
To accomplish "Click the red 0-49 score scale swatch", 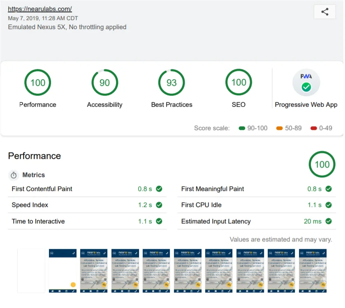I will click(313, 128).
